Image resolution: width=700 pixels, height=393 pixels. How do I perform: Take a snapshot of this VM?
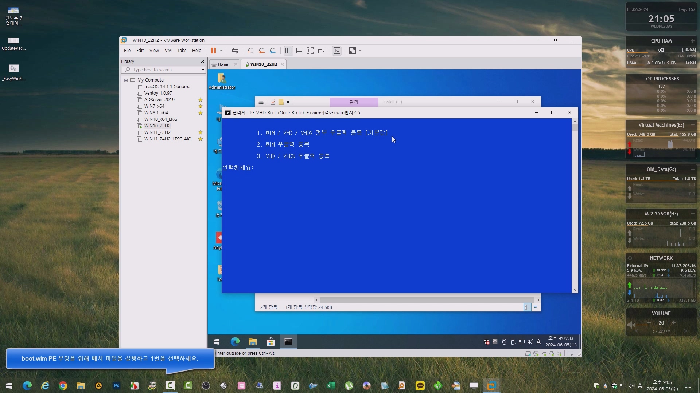pos(250,51)
